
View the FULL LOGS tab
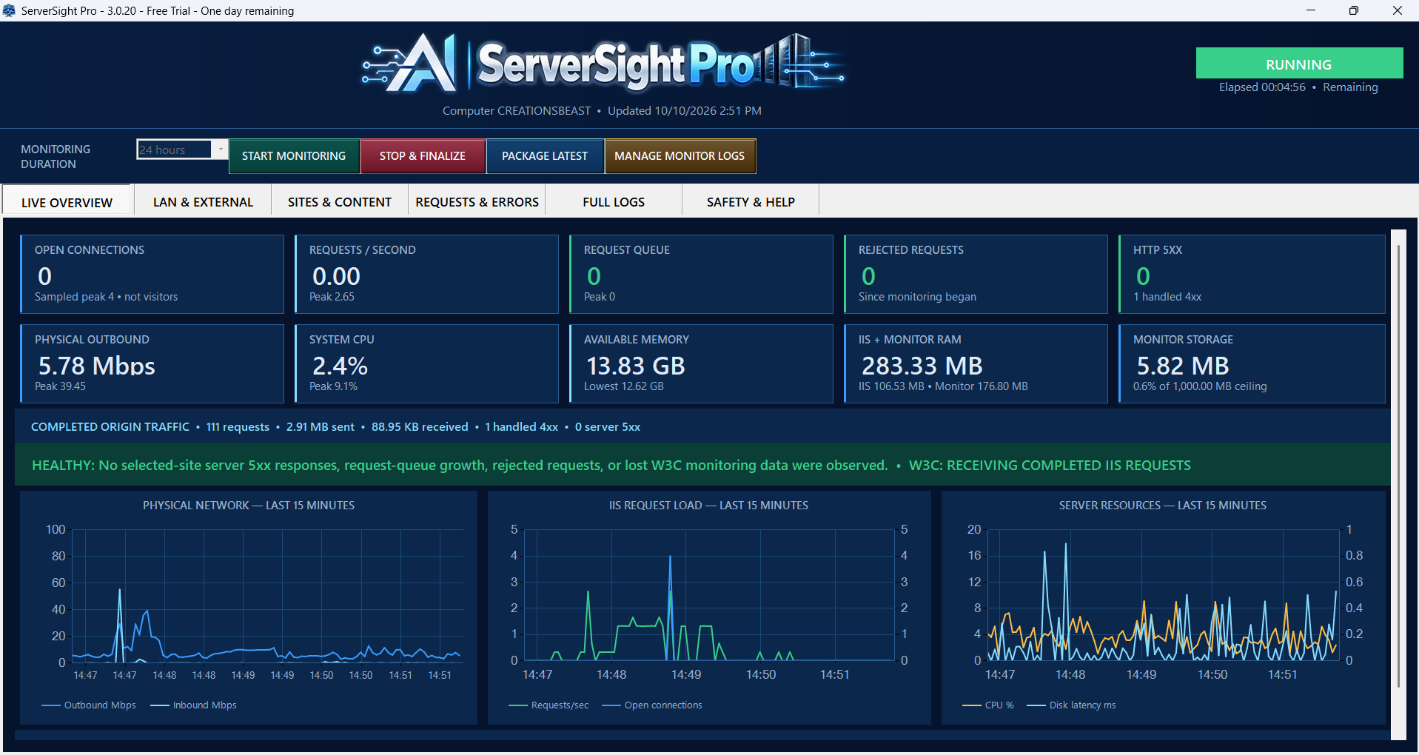tap(614, 202)
